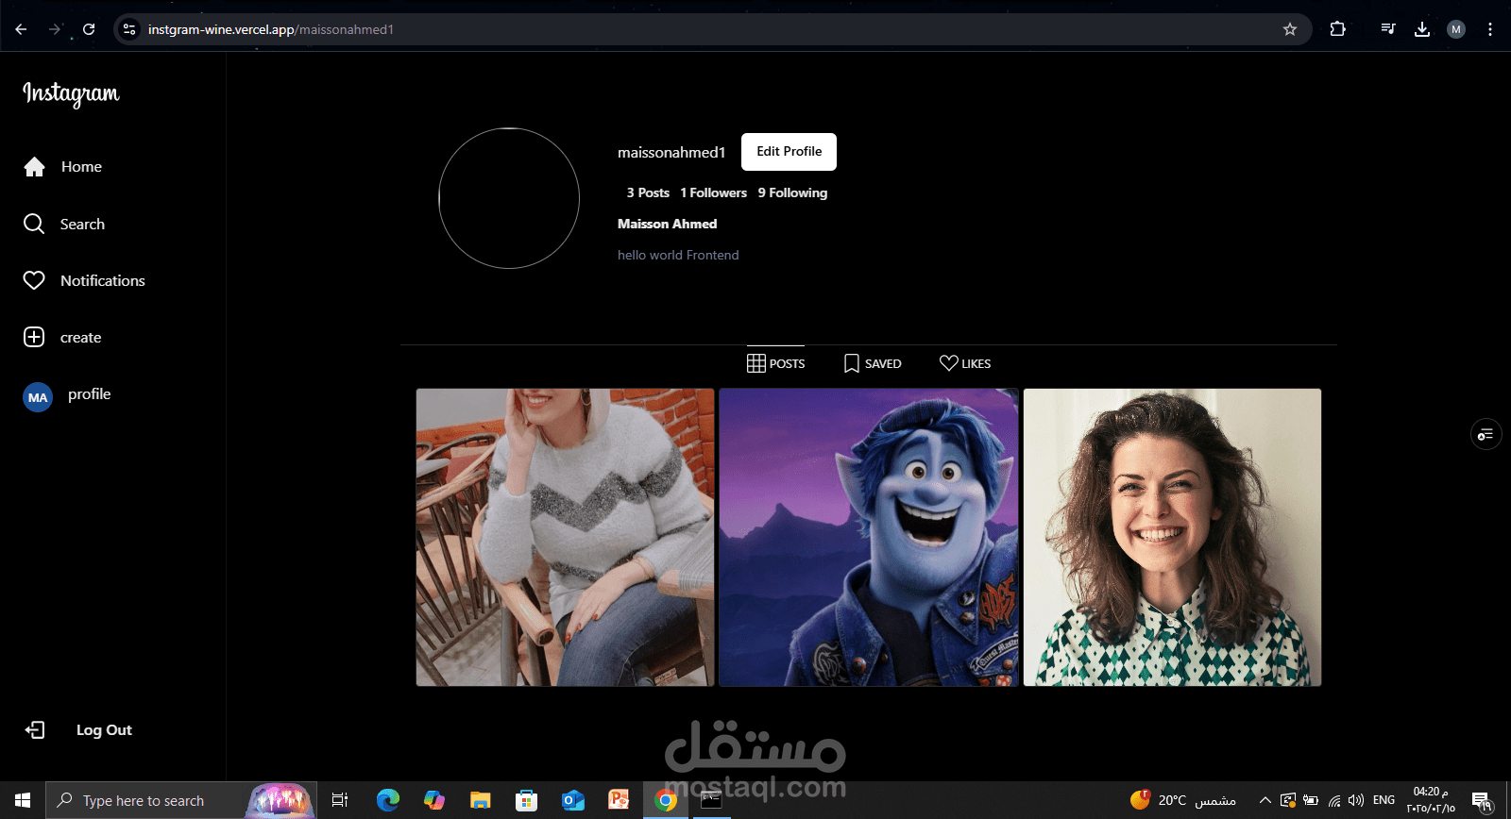
Task: Open the notification center icon
Action: [1482, 800]
